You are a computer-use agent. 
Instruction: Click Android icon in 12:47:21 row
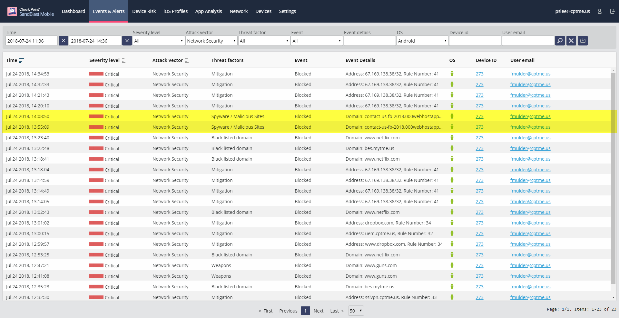pos(452,265)
